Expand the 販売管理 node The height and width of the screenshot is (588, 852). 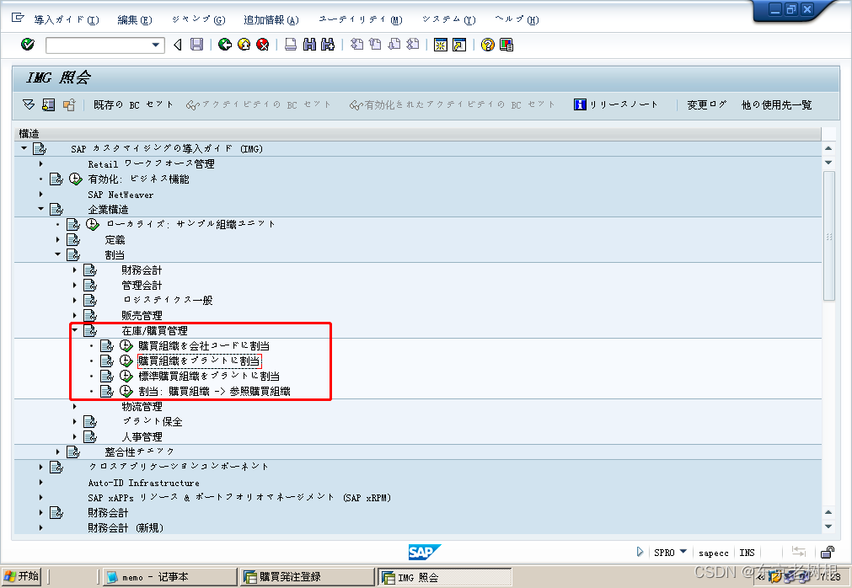74,315
